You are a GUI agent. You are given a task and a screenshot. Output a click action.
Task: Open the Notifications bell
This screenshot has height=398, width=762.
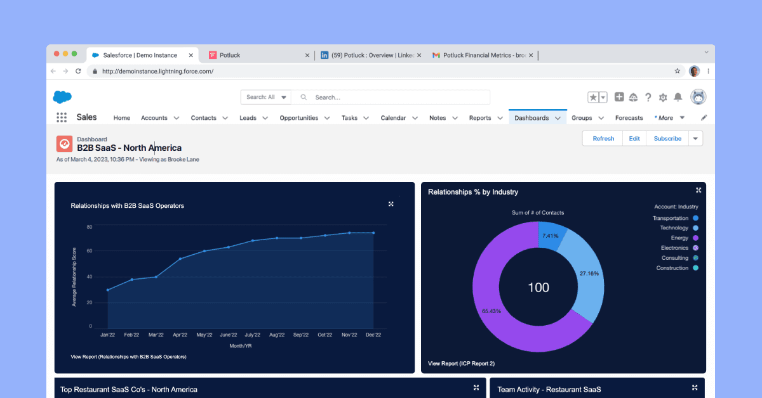pyautogui.click(x=678, y=97)
